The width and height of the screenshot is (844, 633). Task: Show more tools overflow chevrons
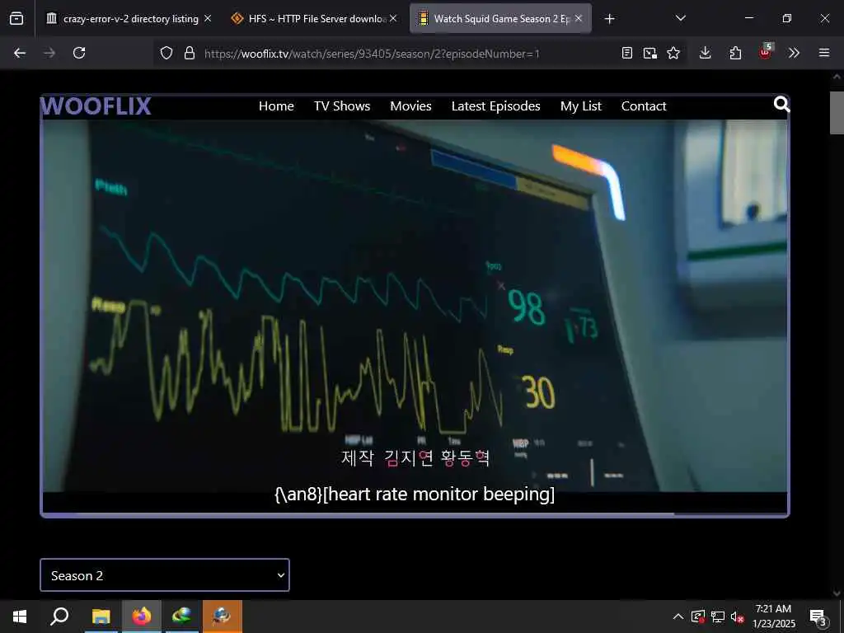pos(794,53)
